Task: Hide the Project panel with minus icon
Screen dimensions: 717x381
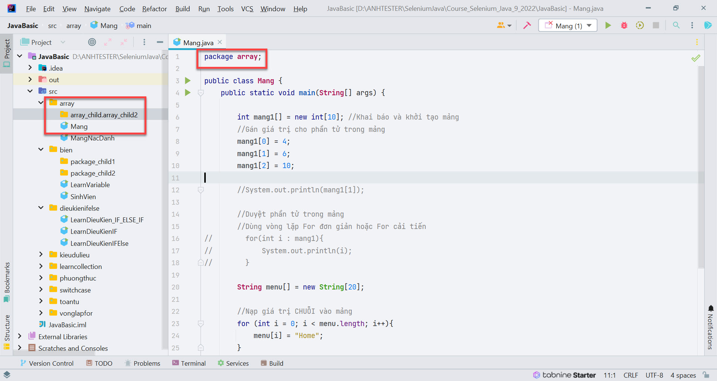Action: (x=160, y=42)
